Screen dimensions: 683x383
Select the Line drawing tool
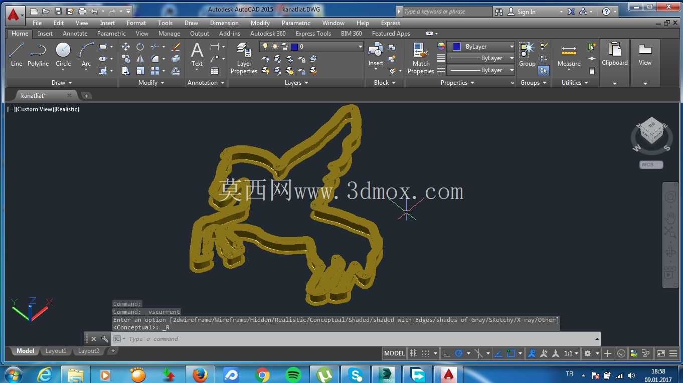pyautogui.click(x=17, y=55)
